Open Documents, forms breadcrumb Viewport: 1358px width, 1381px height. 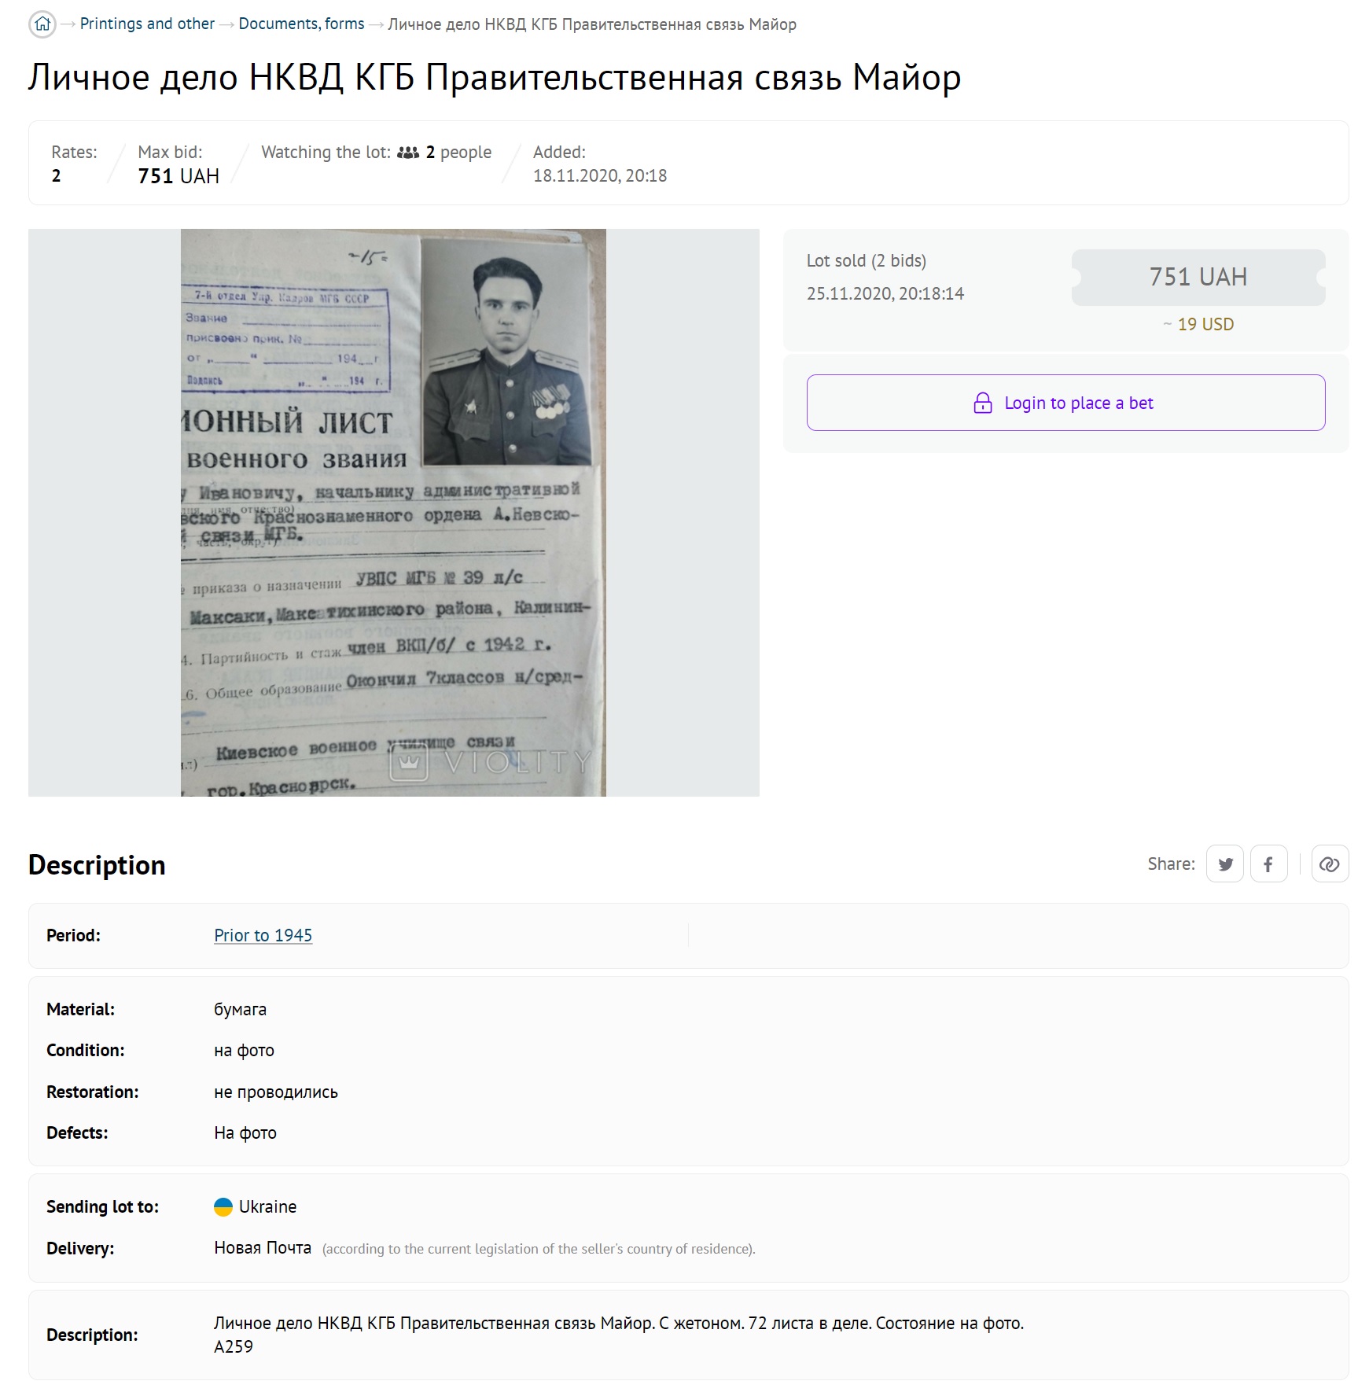click(x=301, y=24)
